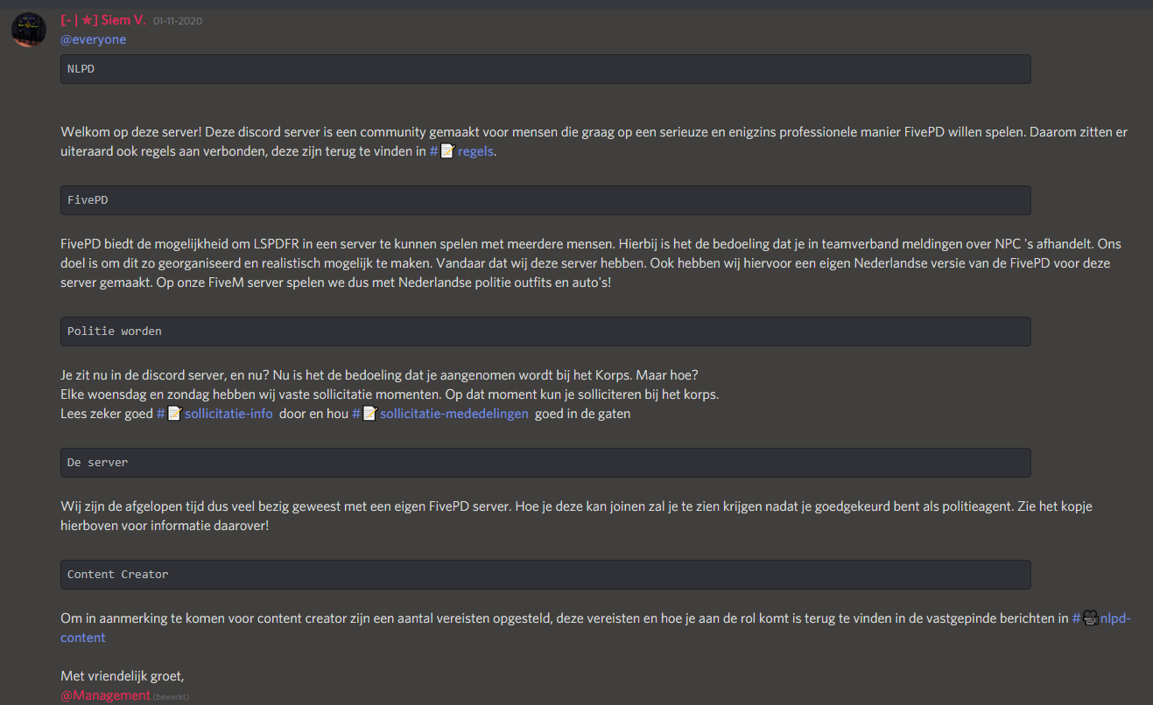Click the @everyone mention
The image size is (1153, 705).
coord(93,39)
